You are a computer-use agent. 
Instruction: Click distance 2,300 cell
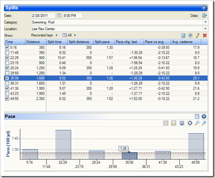41,98
